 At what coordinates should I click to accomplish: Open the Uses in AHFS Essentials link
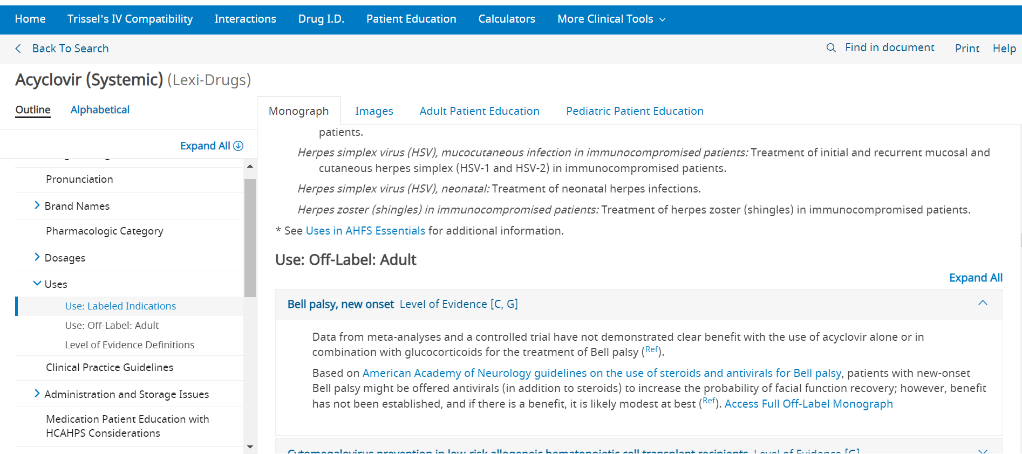[x=365, y=231]
